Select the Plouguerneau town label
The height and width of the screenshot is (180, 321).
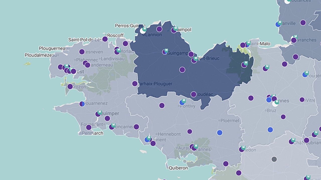53,48
